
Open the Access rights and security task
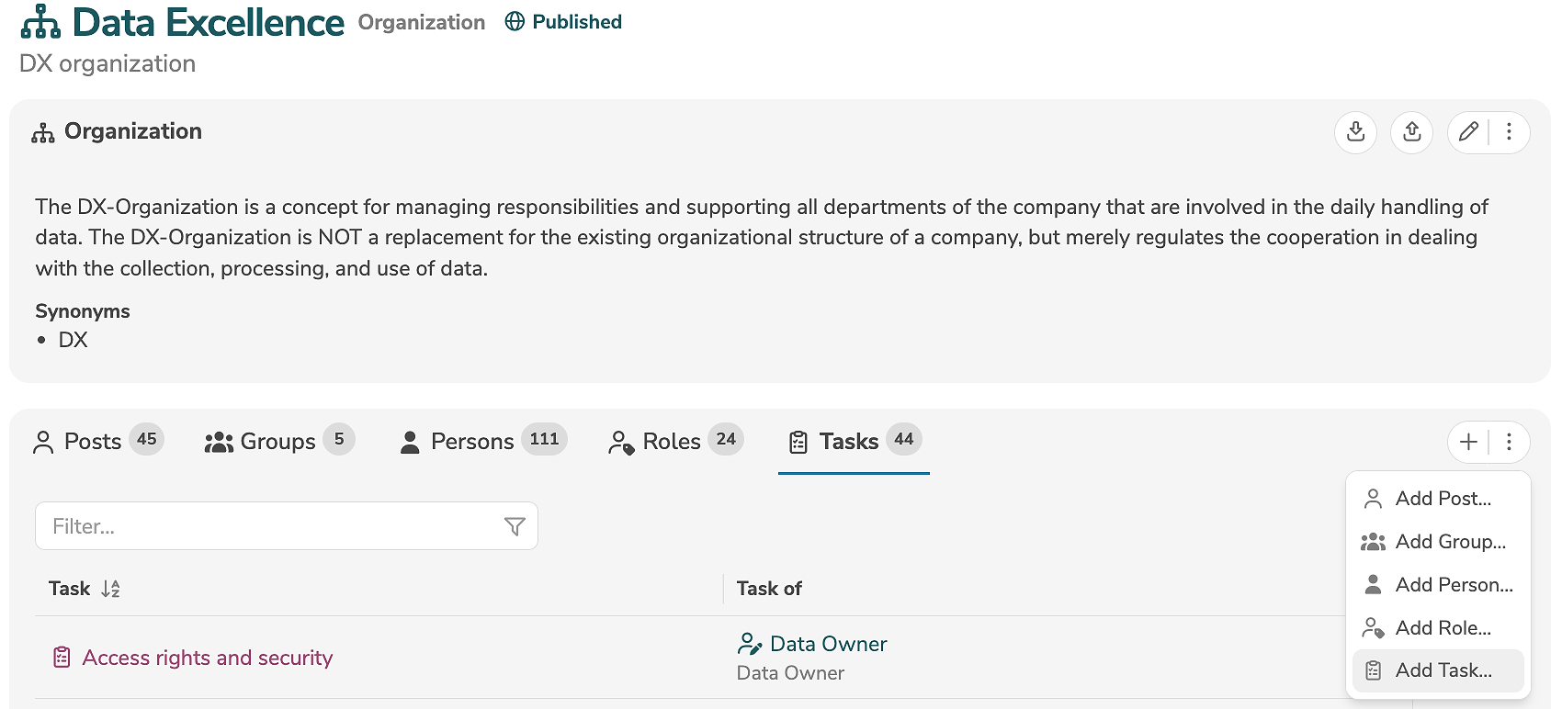click(207, 658)
